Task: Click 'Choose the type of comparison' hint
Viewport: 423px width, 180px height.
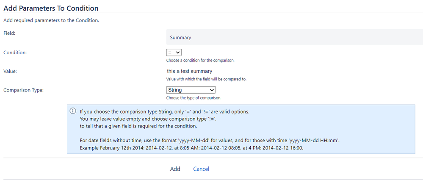Action: [194, 98]
